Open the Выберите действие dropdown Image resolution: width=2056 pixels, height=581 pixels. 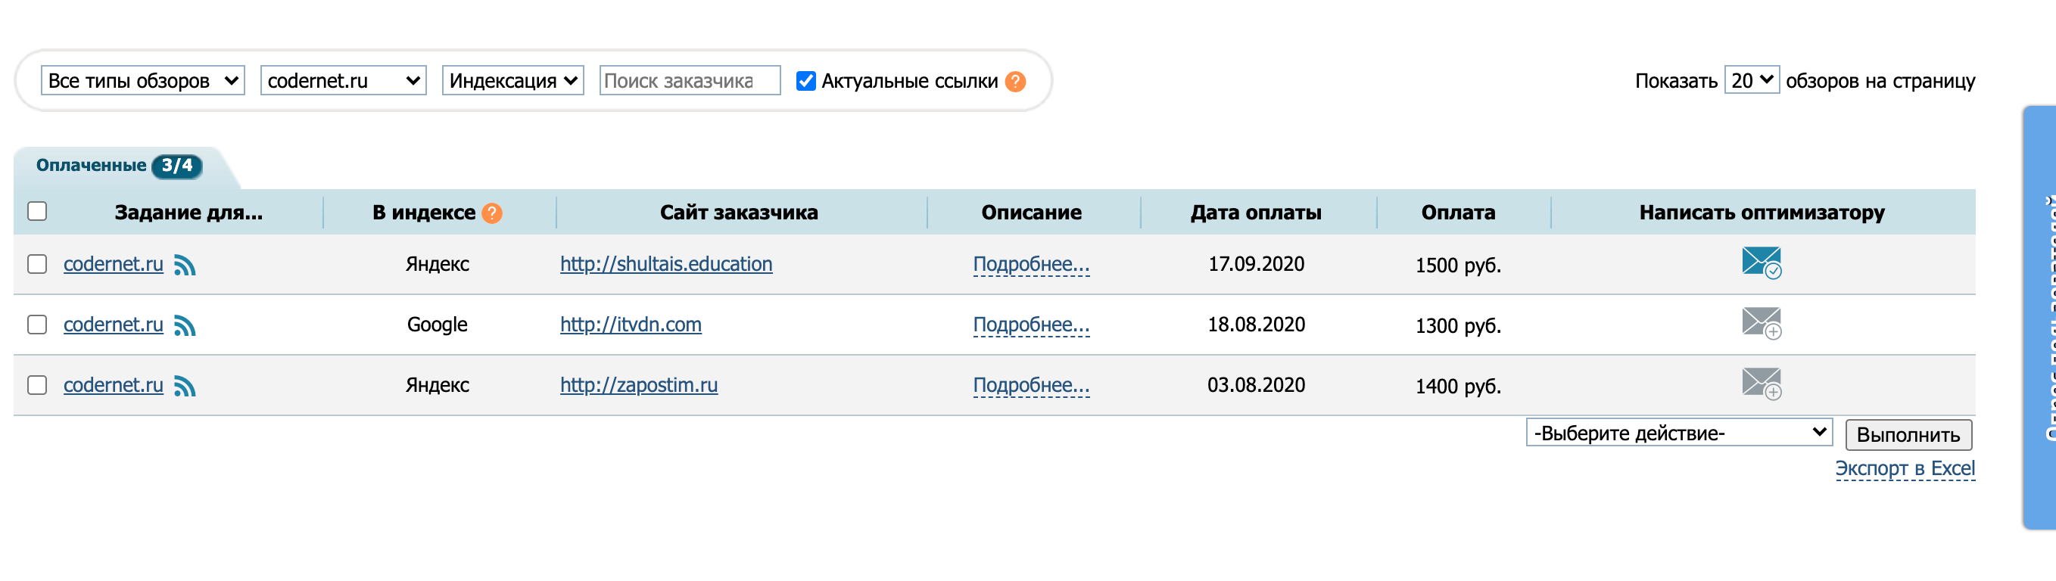(1679, 433)
